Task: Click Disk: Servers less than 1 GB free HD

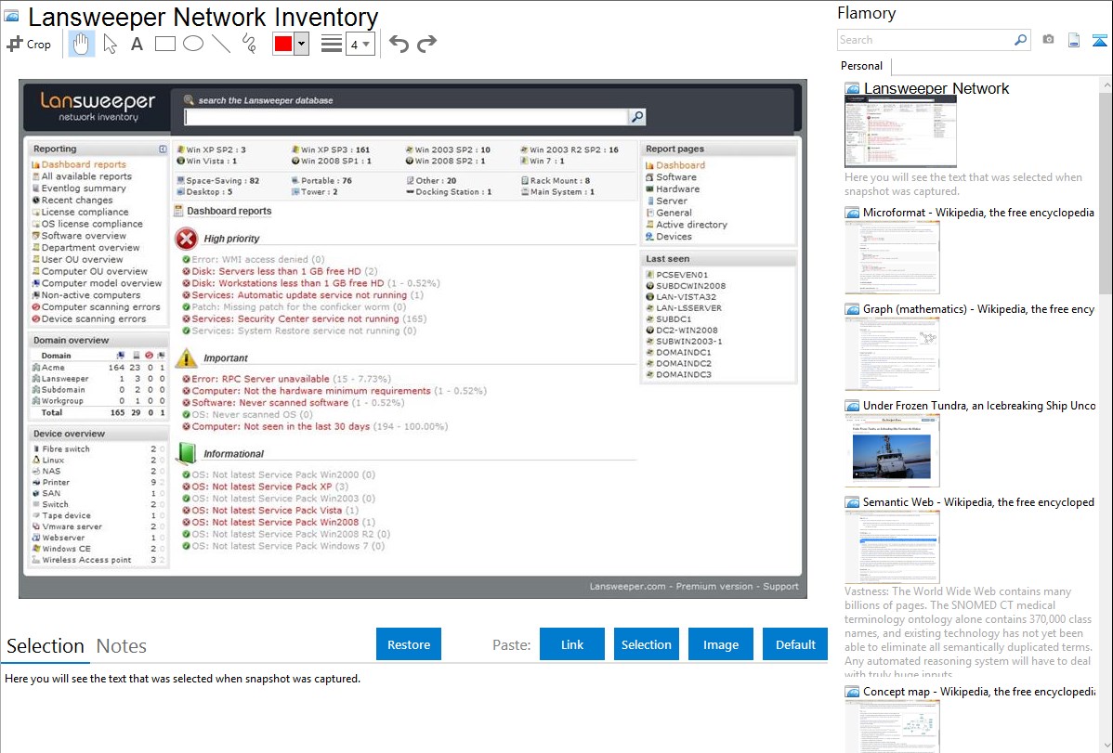Action: [x=276, y=272]
